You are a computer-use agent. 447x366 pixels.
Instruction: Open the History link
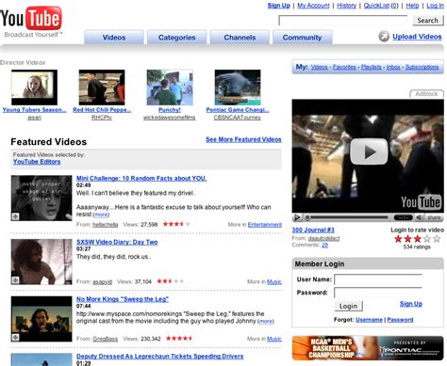pyautogui.click(x=346, y=6)
